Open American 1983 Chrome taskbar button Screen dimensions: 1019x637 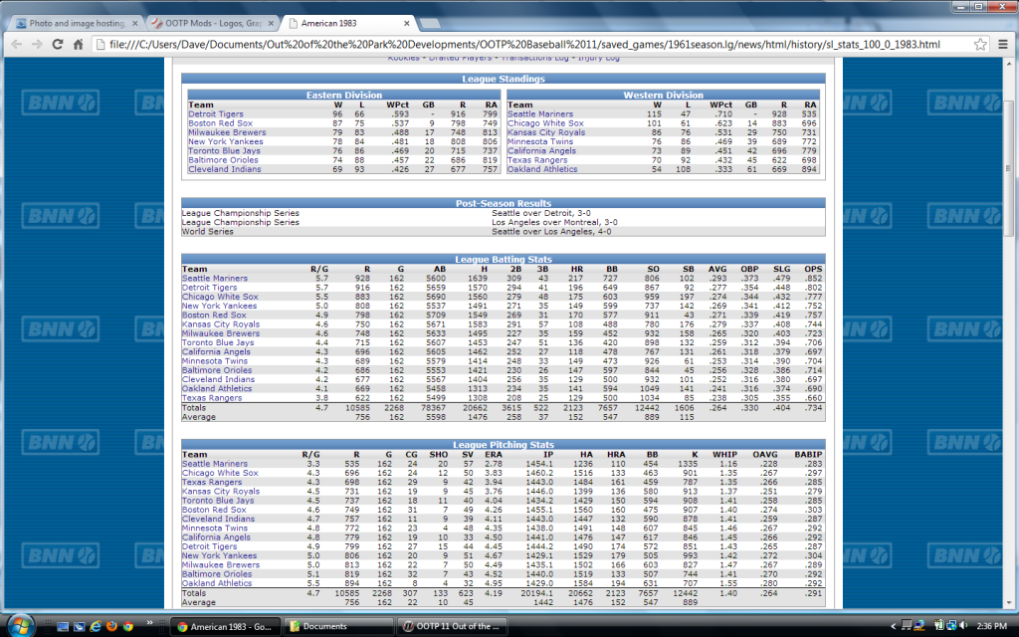coord(226,627)
